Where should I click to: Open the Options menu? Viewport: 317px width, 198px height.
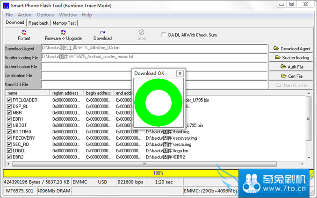[x=45, y=15]
